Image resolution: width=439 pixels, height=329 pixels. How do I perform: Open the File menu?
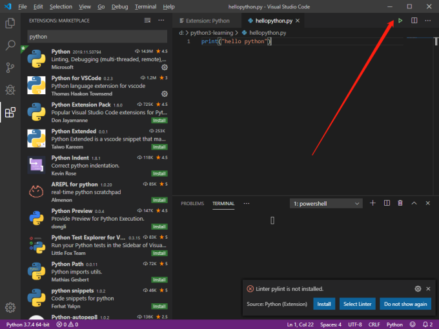tap(23, 6)
